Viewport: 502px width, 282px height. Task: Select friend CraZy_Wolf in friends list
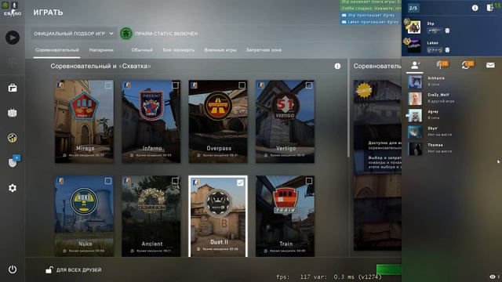click(x=452, y=99)
